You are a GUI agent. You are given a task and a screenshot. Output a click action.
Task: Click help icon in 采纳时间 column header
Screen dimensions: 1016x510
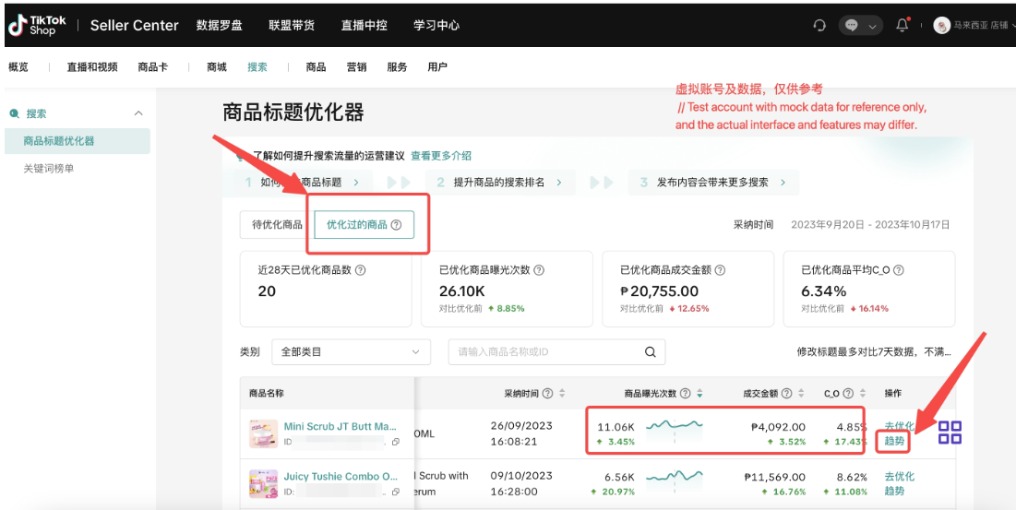(x=547, y=393)
